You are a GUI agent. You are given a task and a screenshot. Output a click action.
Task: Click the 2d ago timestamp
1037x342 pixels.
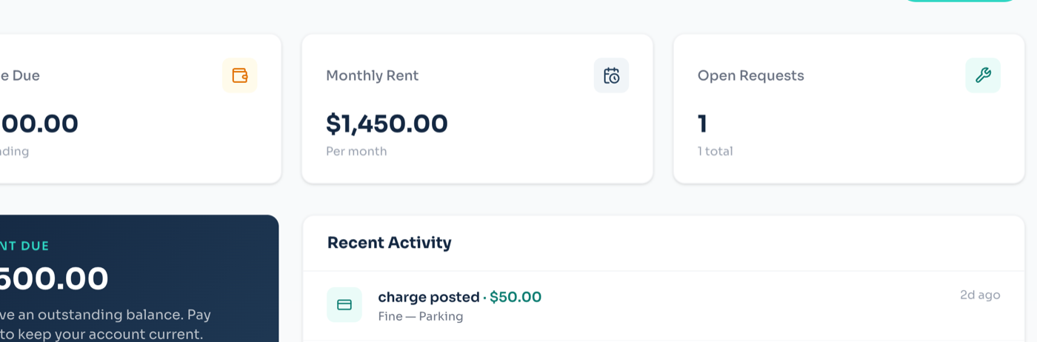pyautogui.click(x=980, y=295)
